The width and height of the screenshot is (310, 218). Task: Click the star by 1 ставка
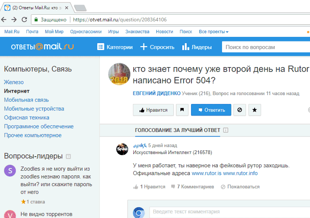point(23,202)
